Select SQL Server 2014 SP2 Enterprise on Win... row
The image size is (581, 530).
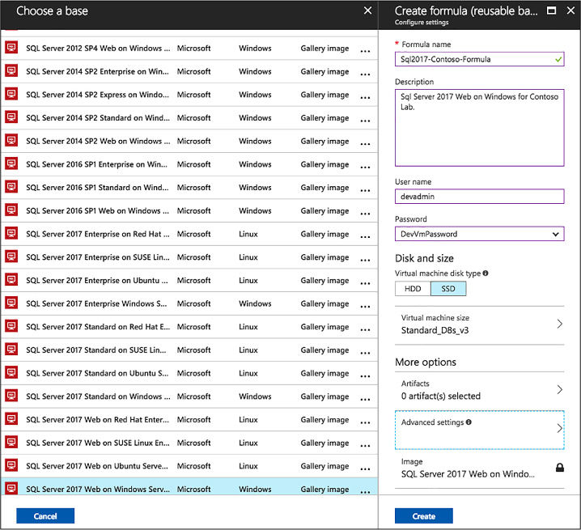coord(189,71)
